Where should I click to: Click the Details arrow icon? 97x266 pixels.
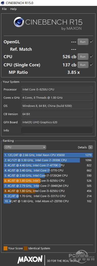click(91, 147)
